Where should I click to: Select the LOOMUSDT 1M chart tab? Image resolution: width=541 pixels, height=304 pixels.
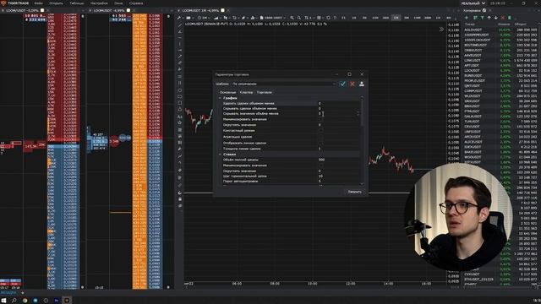(201, 11)
